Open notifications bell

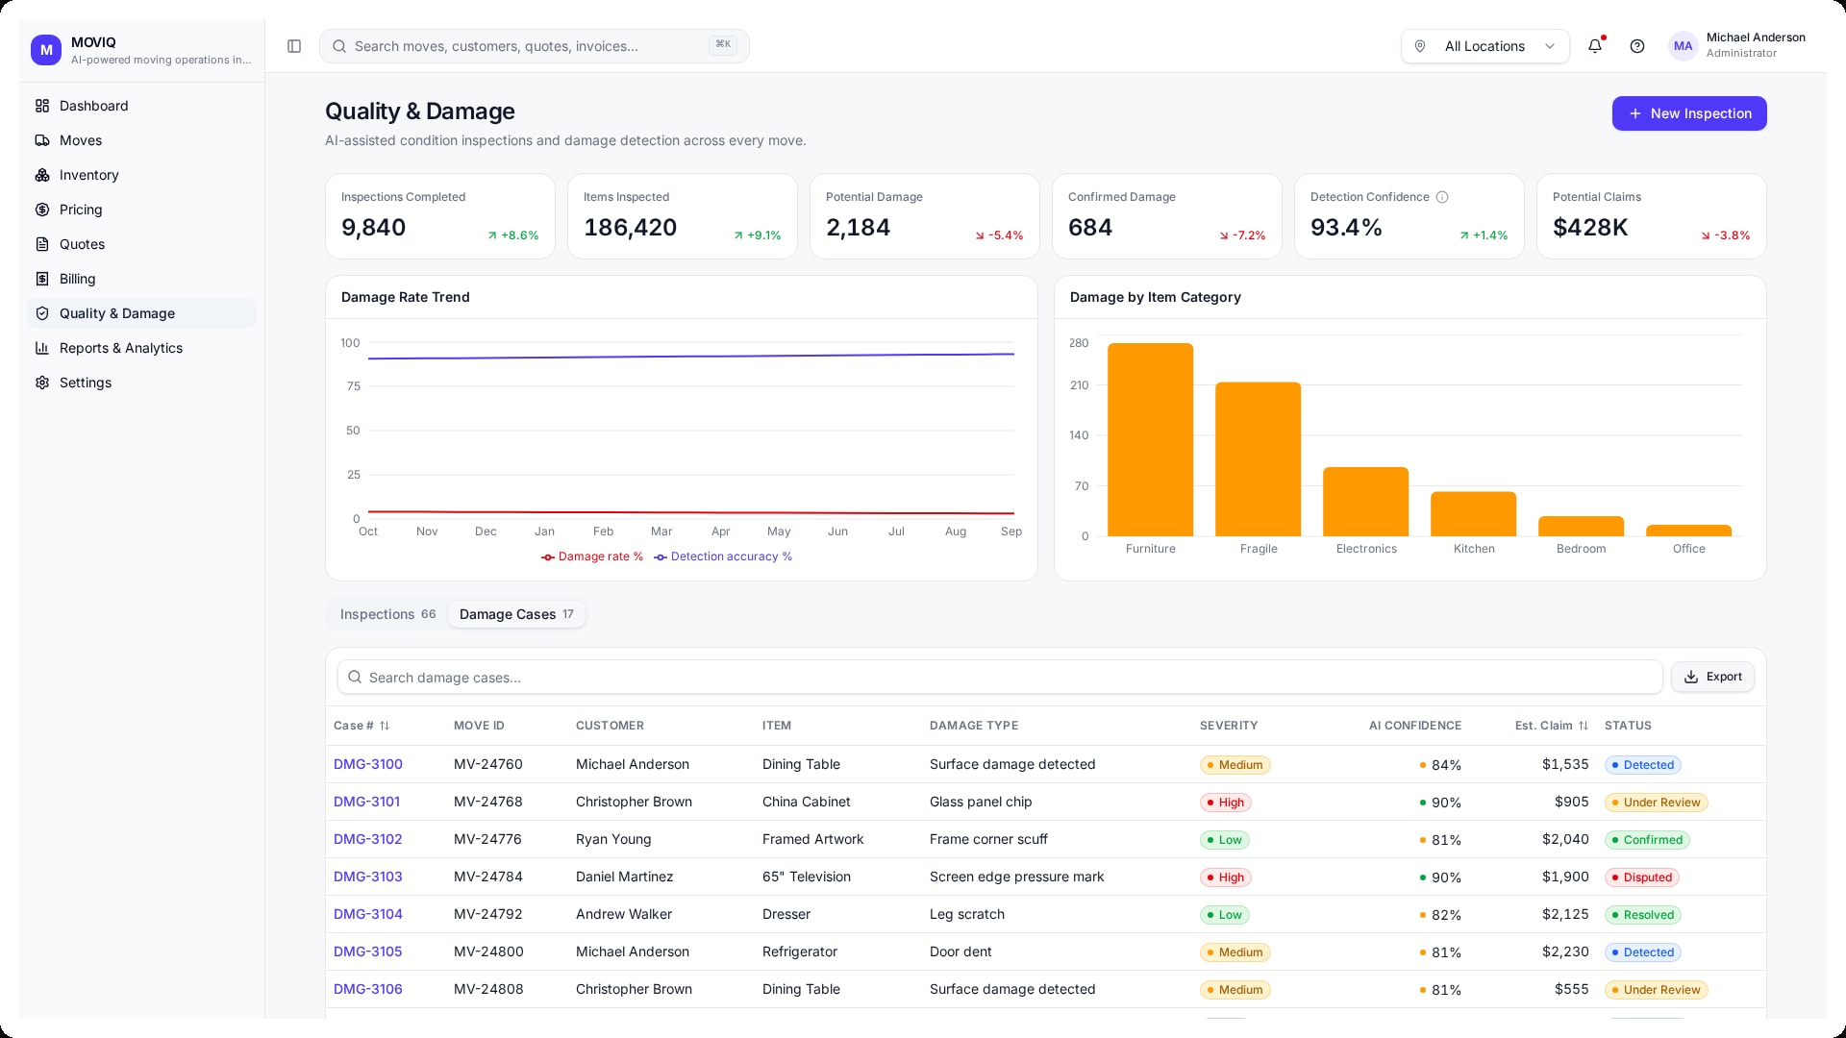(x=1595, y=46)
